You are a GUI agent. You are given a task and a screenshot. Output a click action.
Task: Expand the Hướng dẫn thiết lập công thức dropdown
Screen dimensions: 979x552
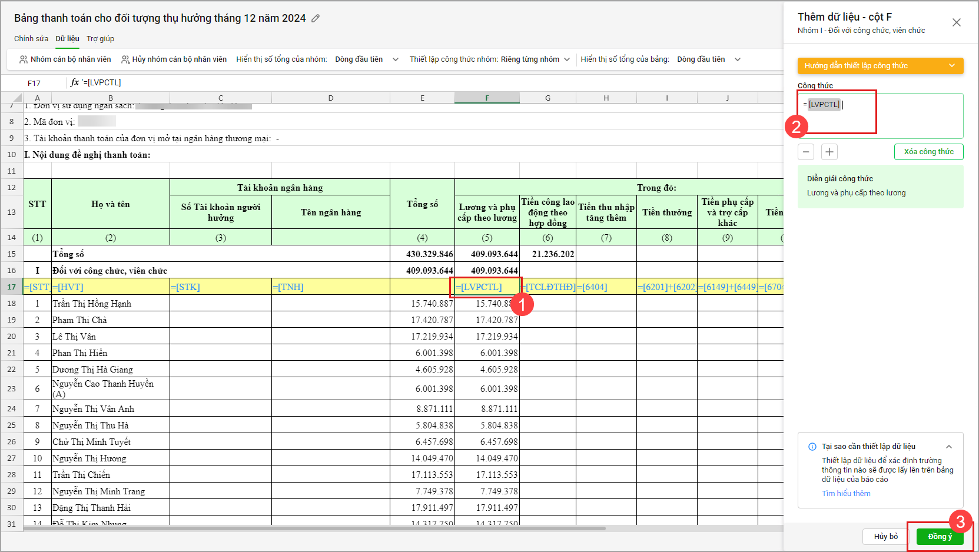(x=880, y=66)
